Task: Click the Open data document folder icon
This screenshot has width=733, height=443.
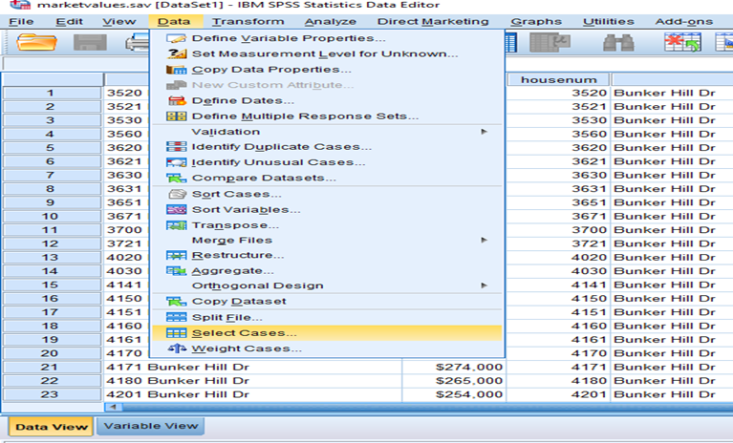Action: coord(36,42)
